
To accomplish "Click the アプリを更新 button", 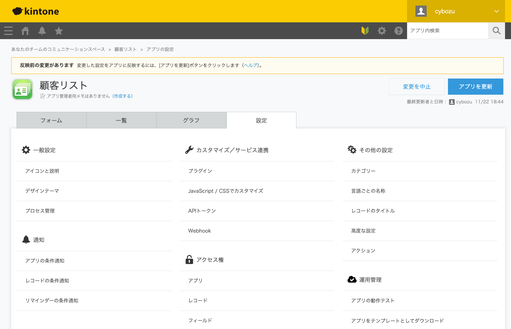I will coord(476,87).
